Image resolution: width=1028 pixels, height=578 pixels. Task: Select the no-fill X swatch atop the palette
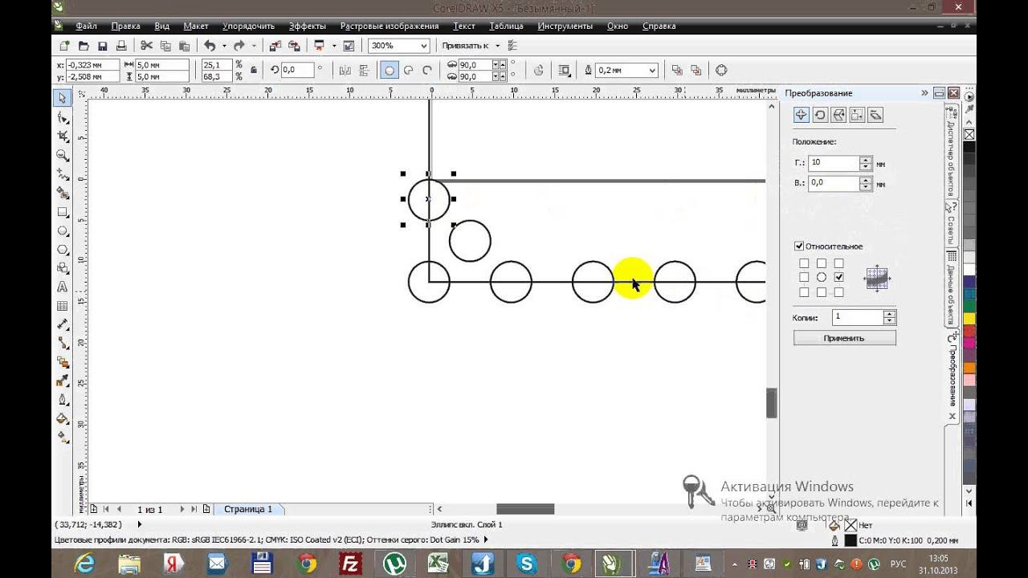[969, 134]
